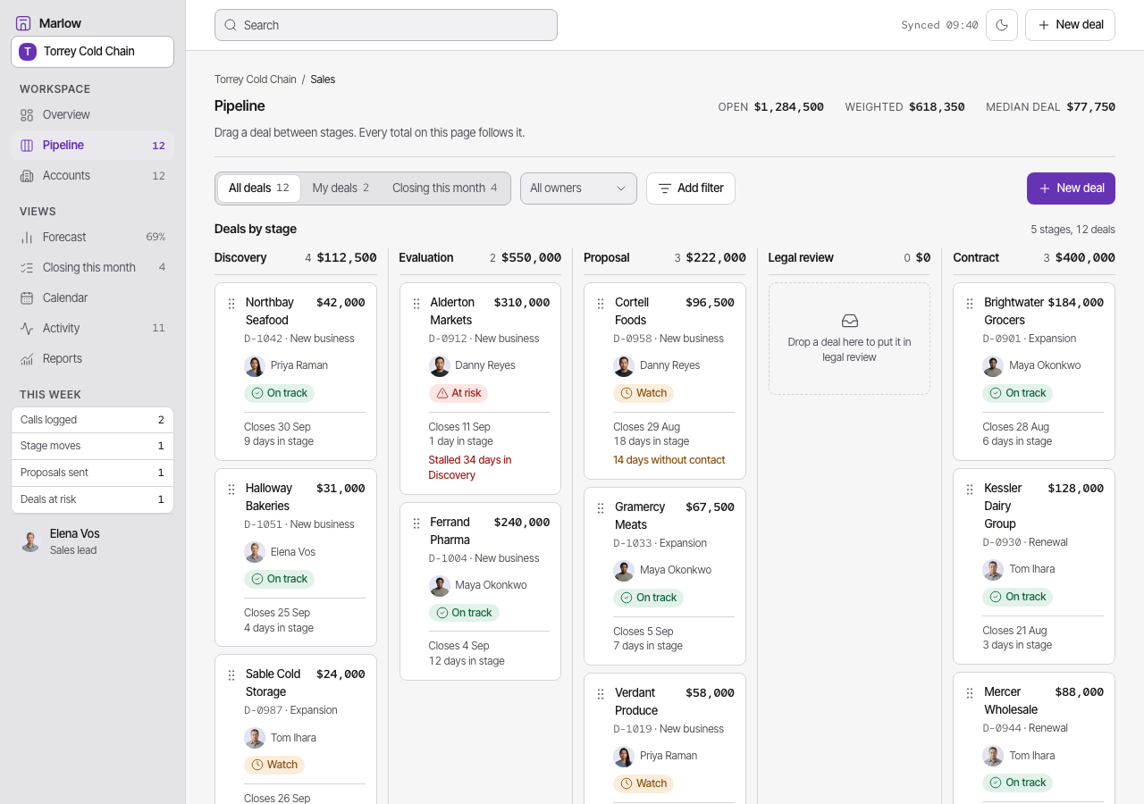This screenshot has height=804, width=1144.
Task: Switch to the Closing this month tab
Action: tap(445, 188)
